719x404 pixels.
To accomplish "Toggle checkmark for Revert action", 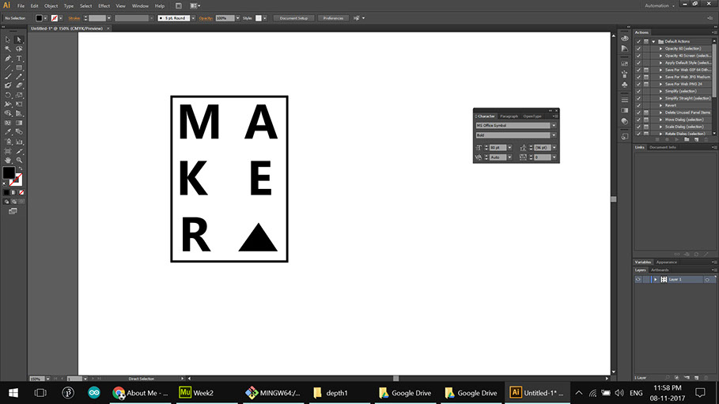I will 638,105.
